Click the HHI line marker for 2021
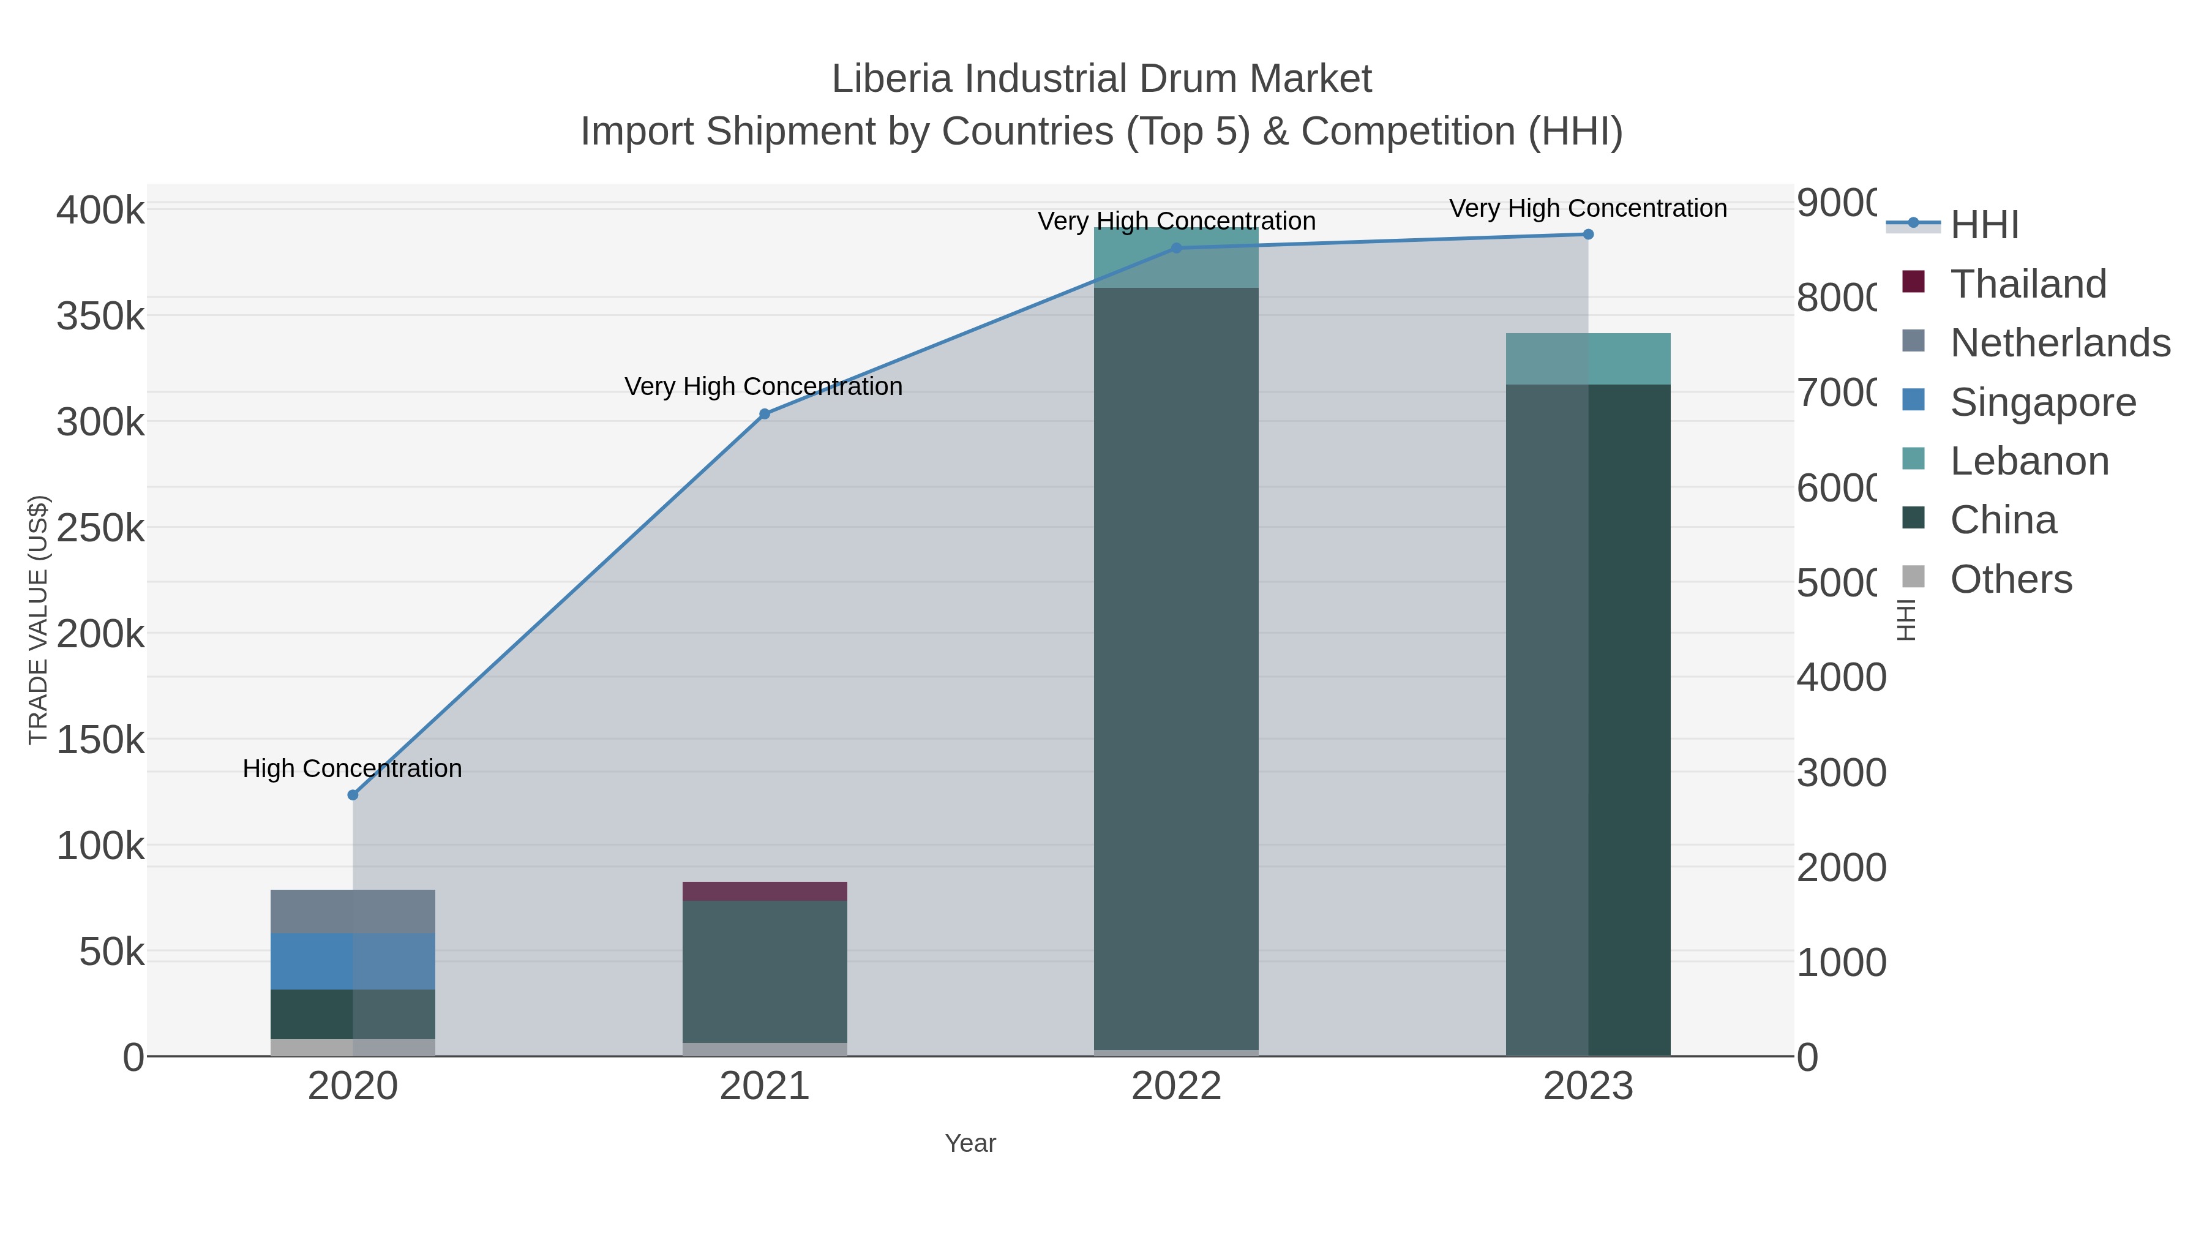Image resolution: width=2204 pixels, height=1240 pixels. point(765,414)
